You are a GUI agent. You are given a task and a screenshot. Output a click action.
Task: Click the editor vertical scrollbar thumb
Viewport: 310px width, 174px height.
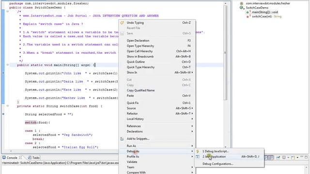point(225,53)
